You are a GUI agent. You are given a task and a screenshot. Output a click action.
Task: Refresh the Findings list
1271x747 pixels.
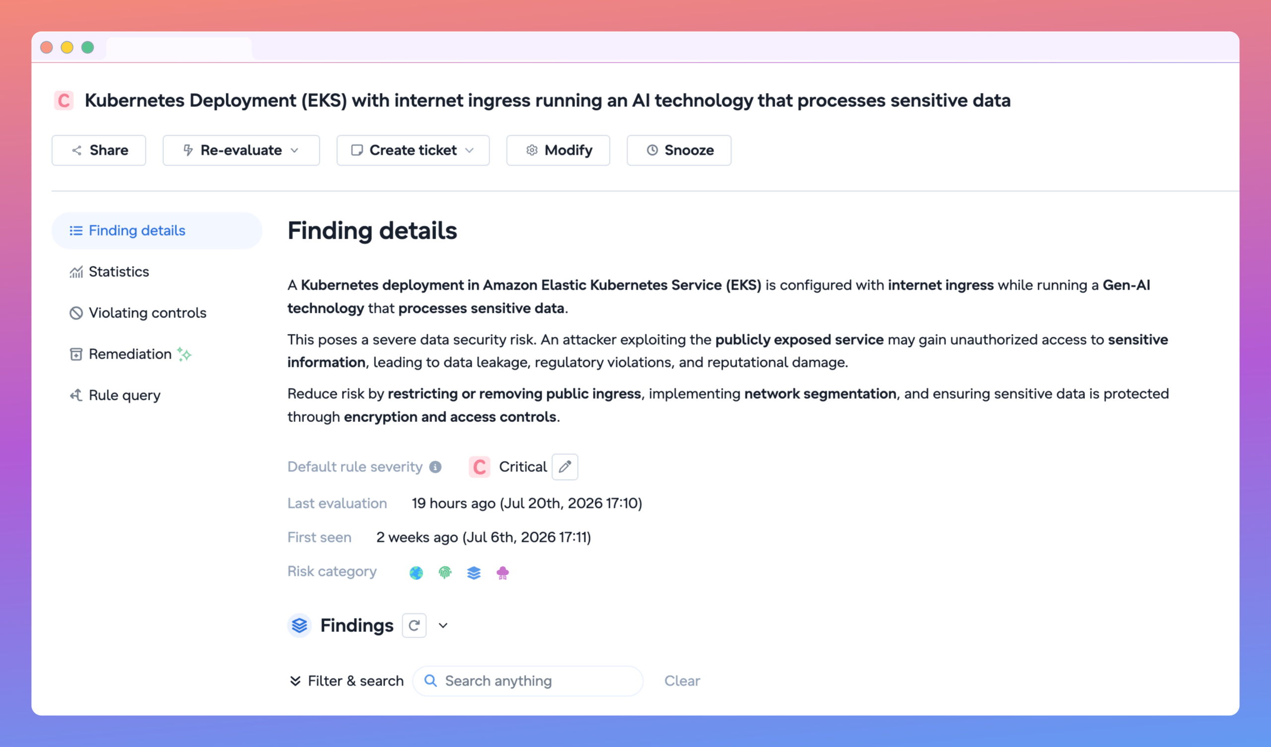(x=414, y=625)
